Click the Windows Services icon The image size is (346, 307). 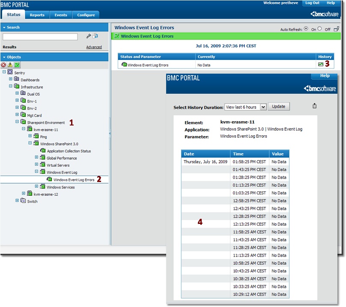[x=42, y=186]
